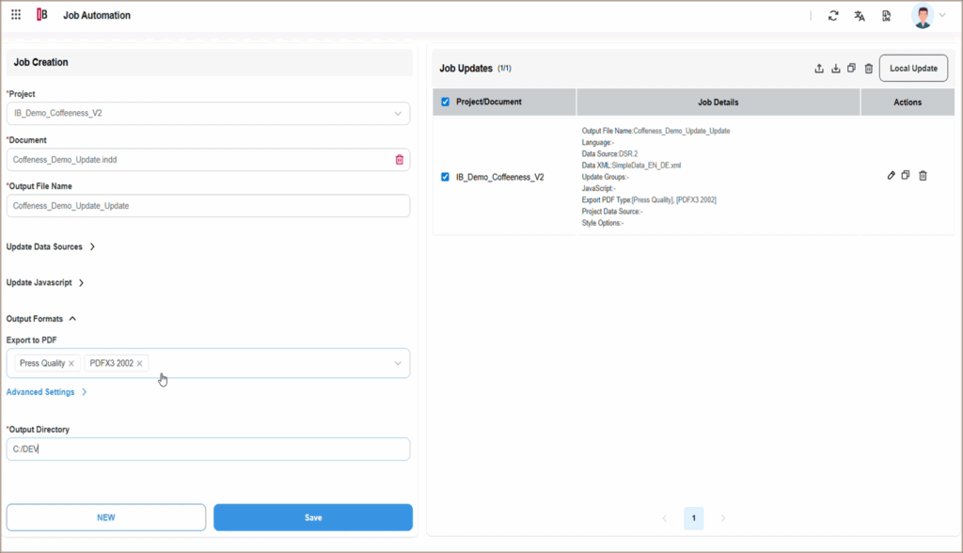
Task: Open the log file icon in the header
Action: [x=885, y=15]
